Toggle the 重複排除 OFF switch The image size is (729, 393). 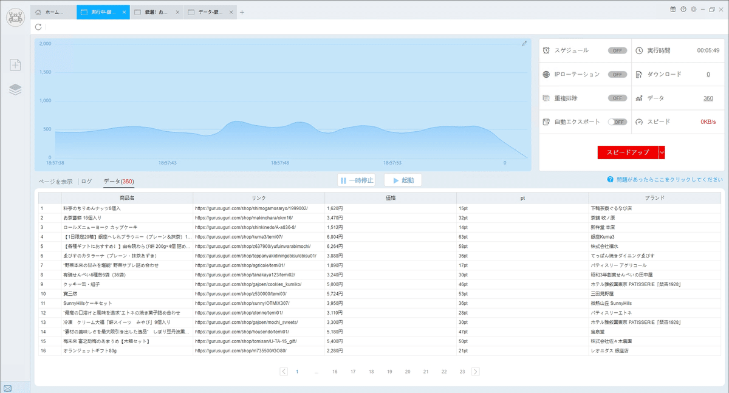[617, 98]
